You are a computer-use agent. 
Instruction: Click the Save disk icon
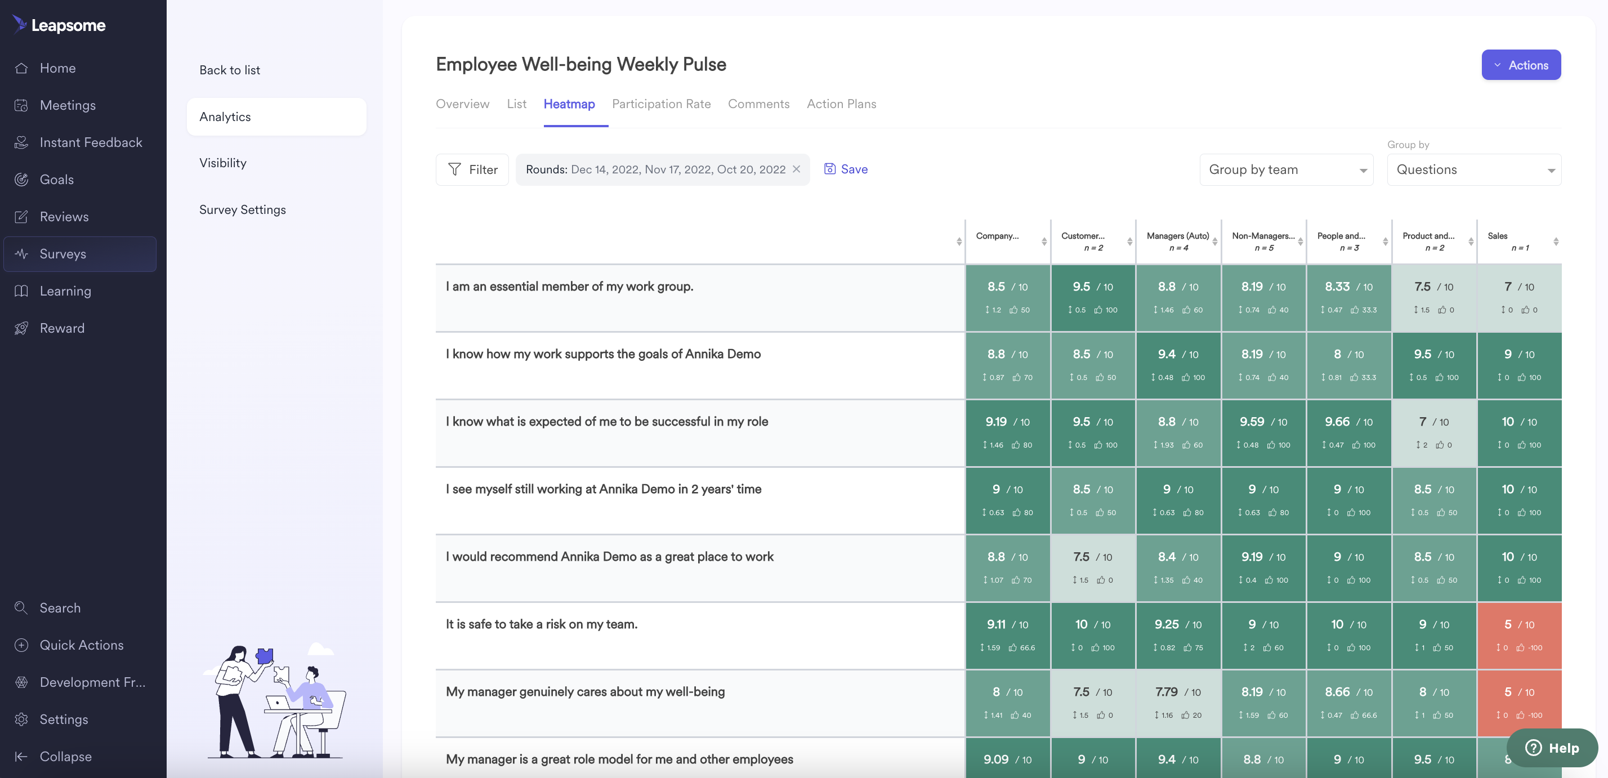[x=829, y=169]
